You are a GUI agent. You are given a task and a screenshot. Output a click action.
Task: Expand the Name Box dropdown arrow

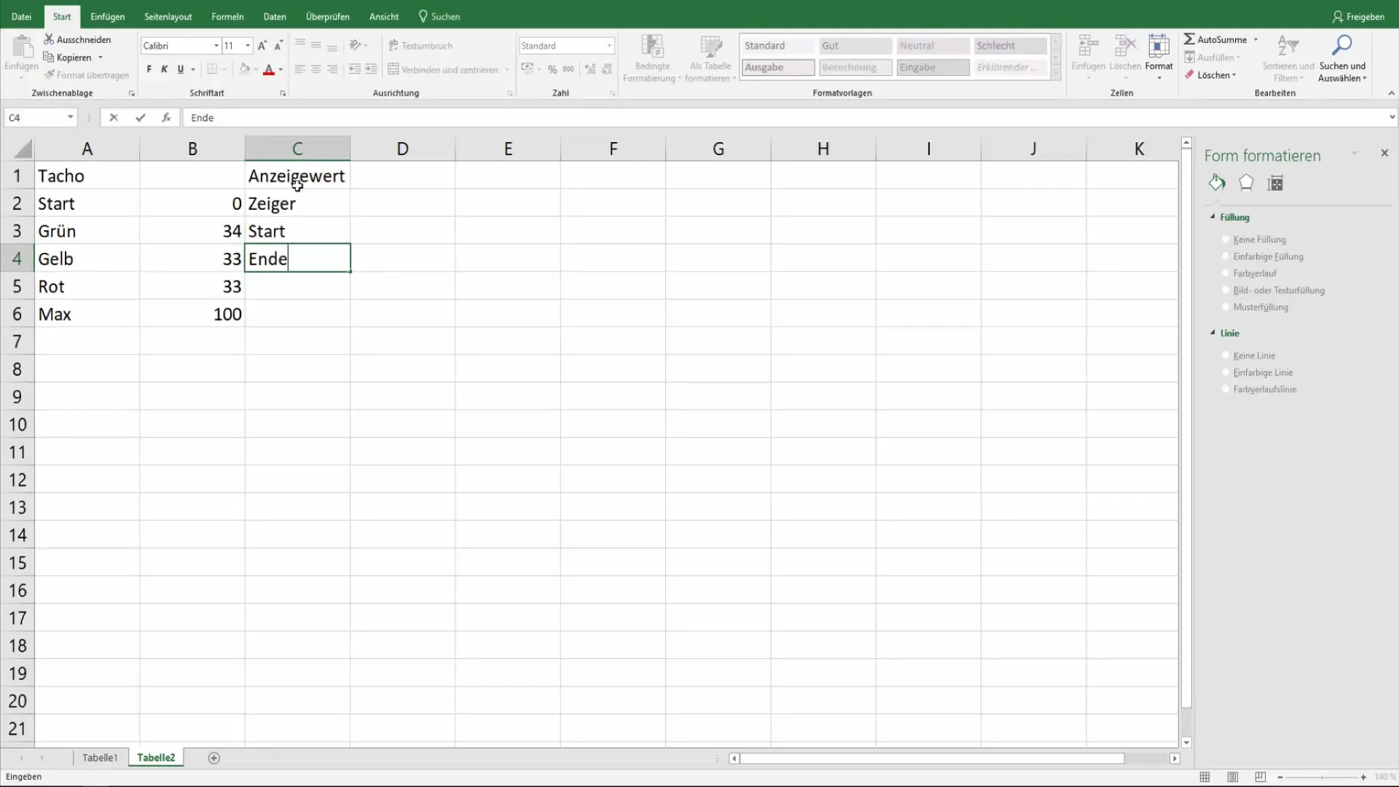(70, 117)
